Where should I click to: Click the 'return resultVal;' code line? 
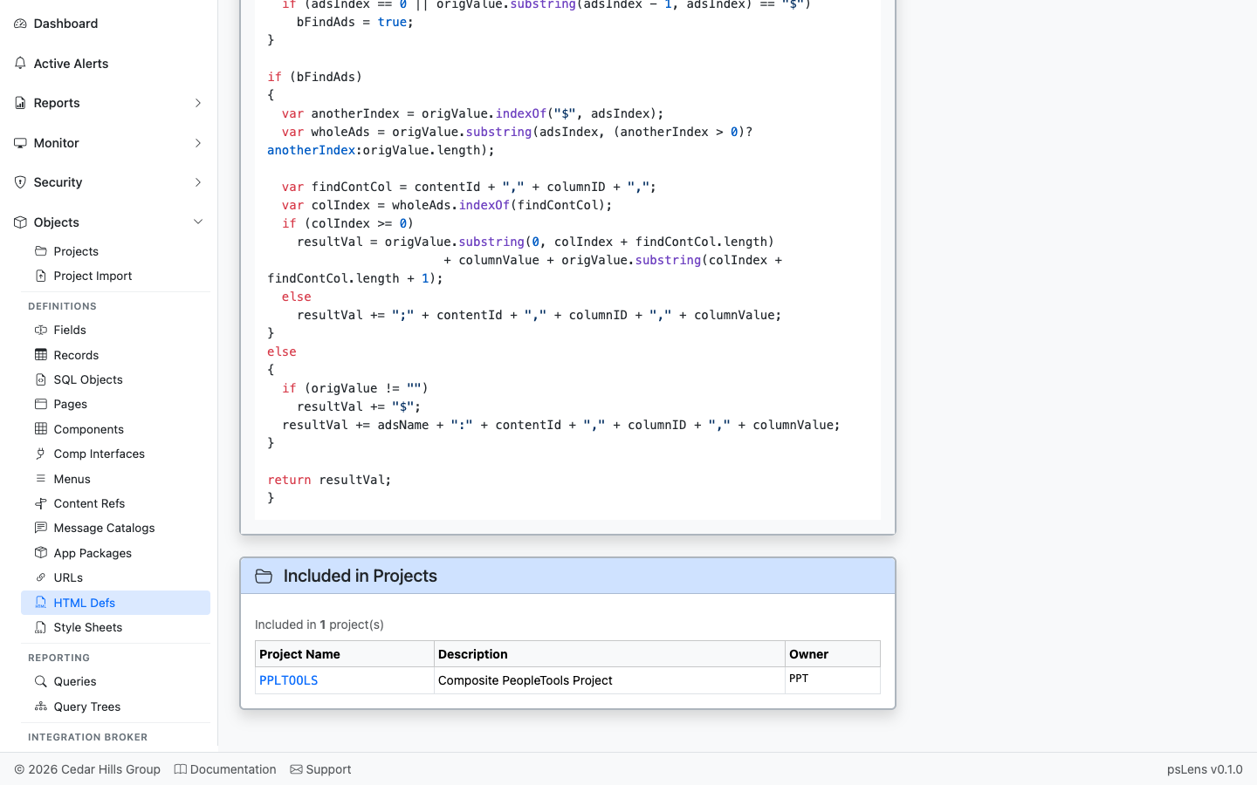tap(329, 480)
